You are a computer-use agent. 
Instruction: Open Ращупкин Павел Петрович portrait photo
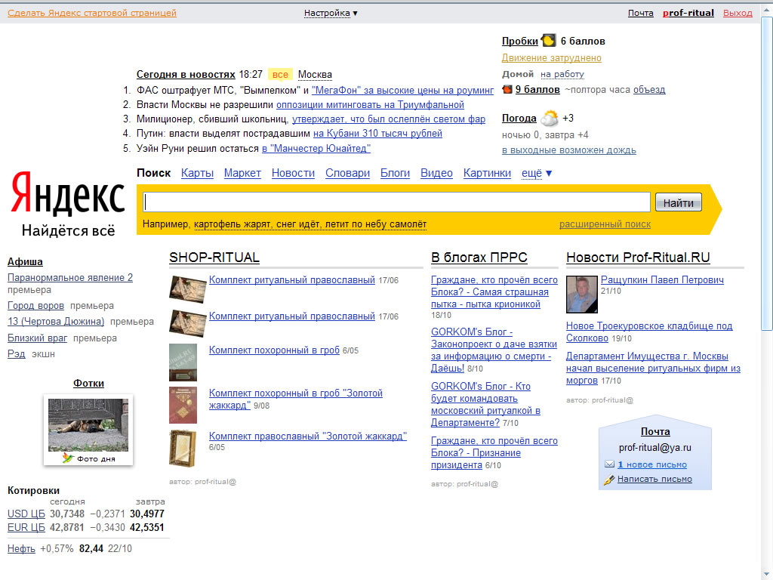coord(581,294)
